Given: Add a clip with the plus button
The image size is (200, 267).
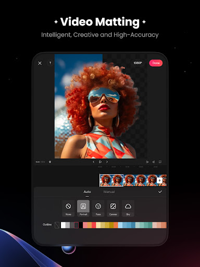Looking at the screenshot, I should pyautogui.click(x=159, y=180).
